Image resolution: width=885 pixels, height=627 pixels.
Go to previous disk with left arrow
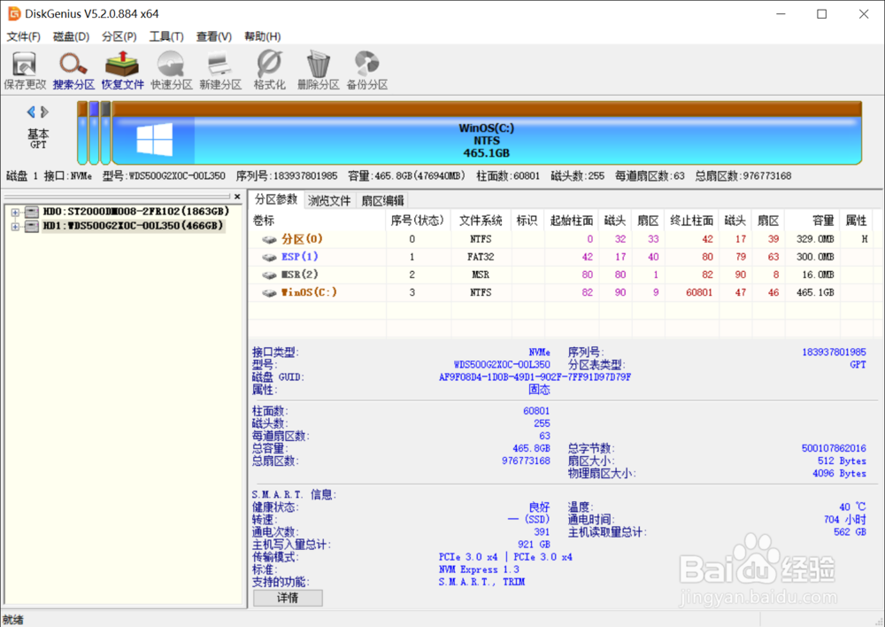[31, 112]
